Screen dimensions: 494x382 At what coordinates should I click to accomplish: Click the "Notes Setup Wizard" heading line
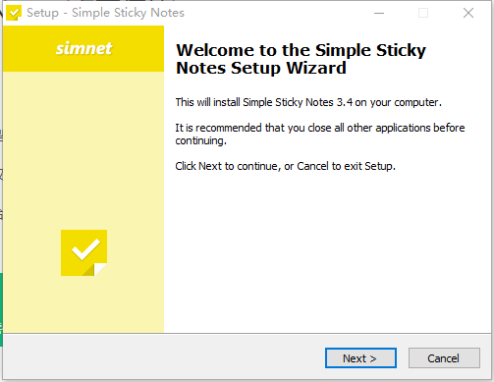pos(261,68)
